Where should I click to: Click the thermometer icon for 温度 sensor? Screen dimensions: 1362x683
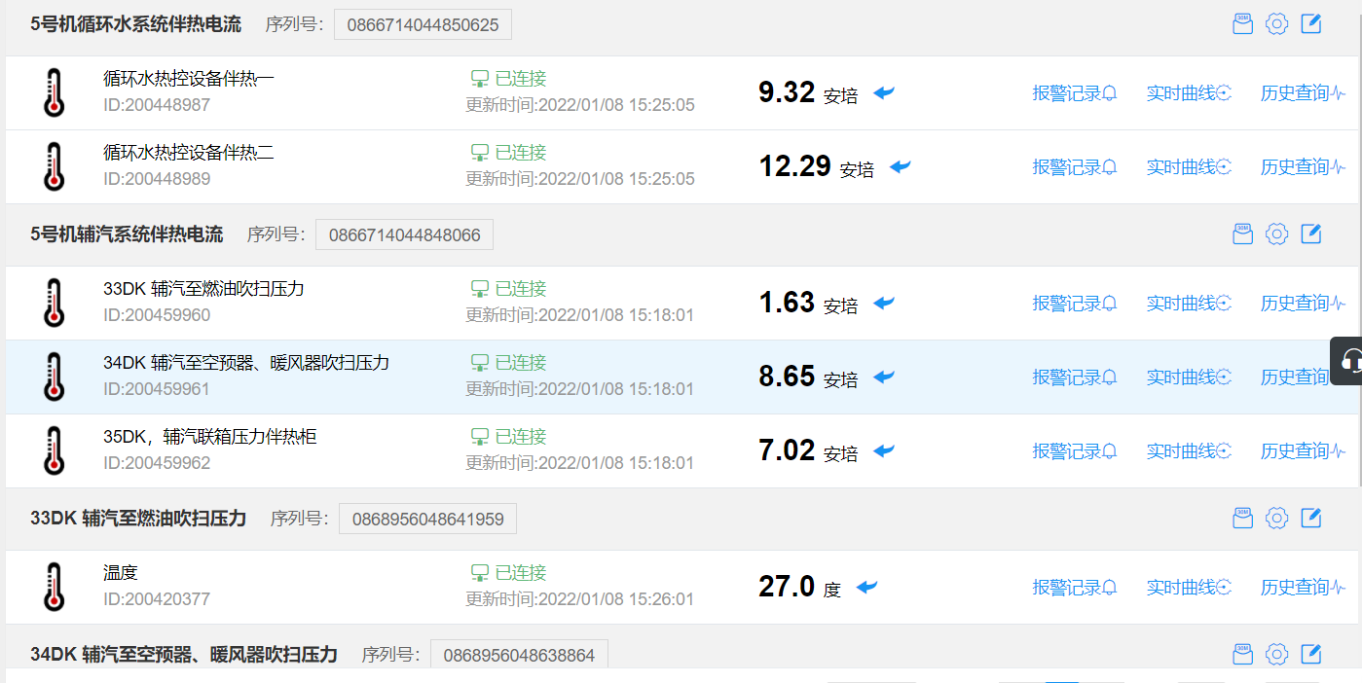(55, 587)
